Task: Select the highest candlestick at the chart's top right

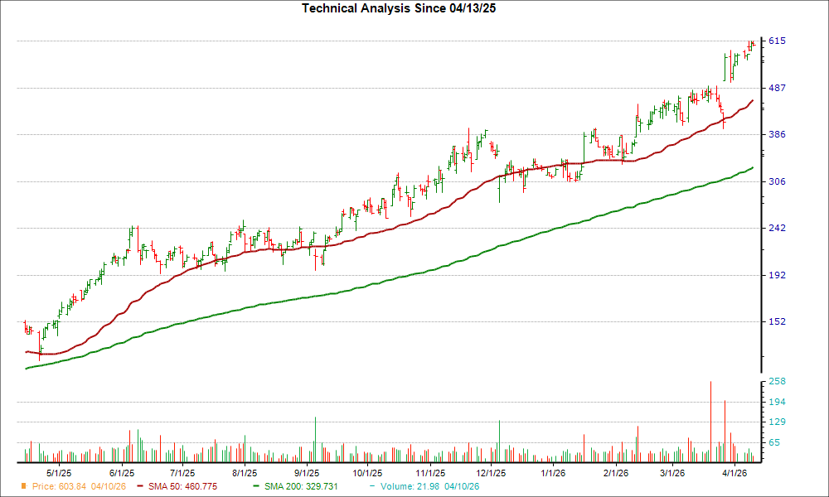Action: click(750, 46)
